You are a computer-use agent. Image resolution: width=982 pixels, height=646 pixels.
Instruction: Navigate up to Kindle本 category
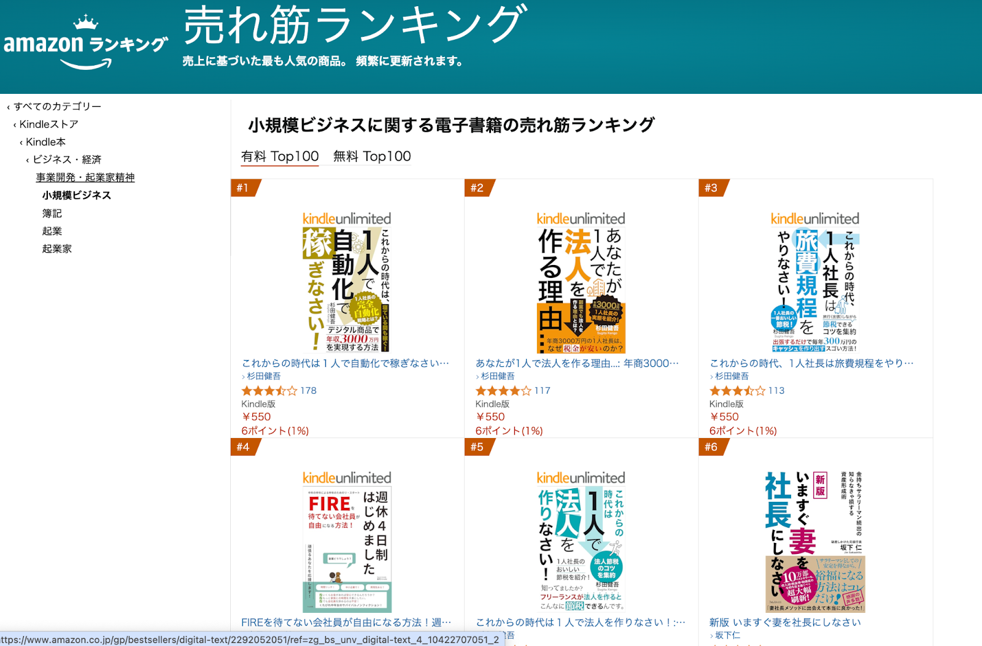pos(45,142)
